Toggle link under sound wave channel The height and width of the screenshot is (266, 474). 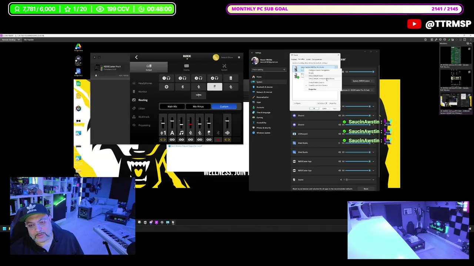click(x=227, y=140)
